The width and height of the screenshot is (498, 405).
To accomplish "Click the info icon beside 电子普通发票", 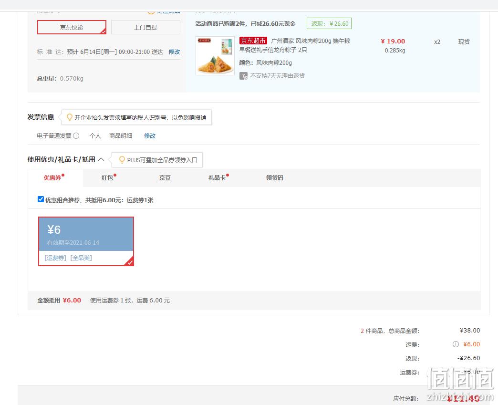I will [76, 135].
